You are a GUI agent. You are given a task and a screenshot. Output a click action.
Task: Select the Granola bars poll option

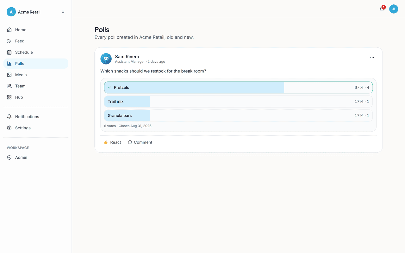tap(238, 115)
